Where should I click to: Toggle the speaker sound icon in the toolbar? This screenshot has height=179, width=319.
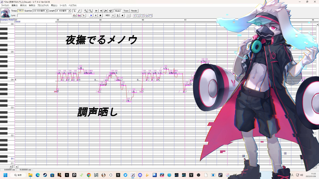[122, 16]
